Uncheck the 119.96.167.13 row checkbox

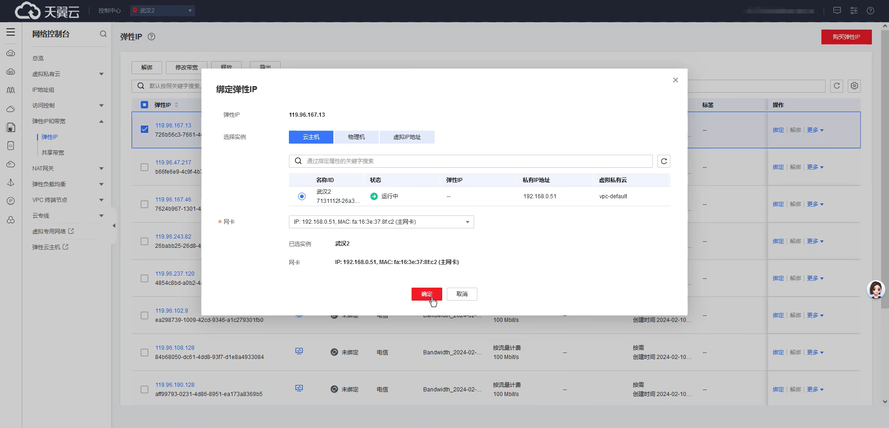[144, 129]
